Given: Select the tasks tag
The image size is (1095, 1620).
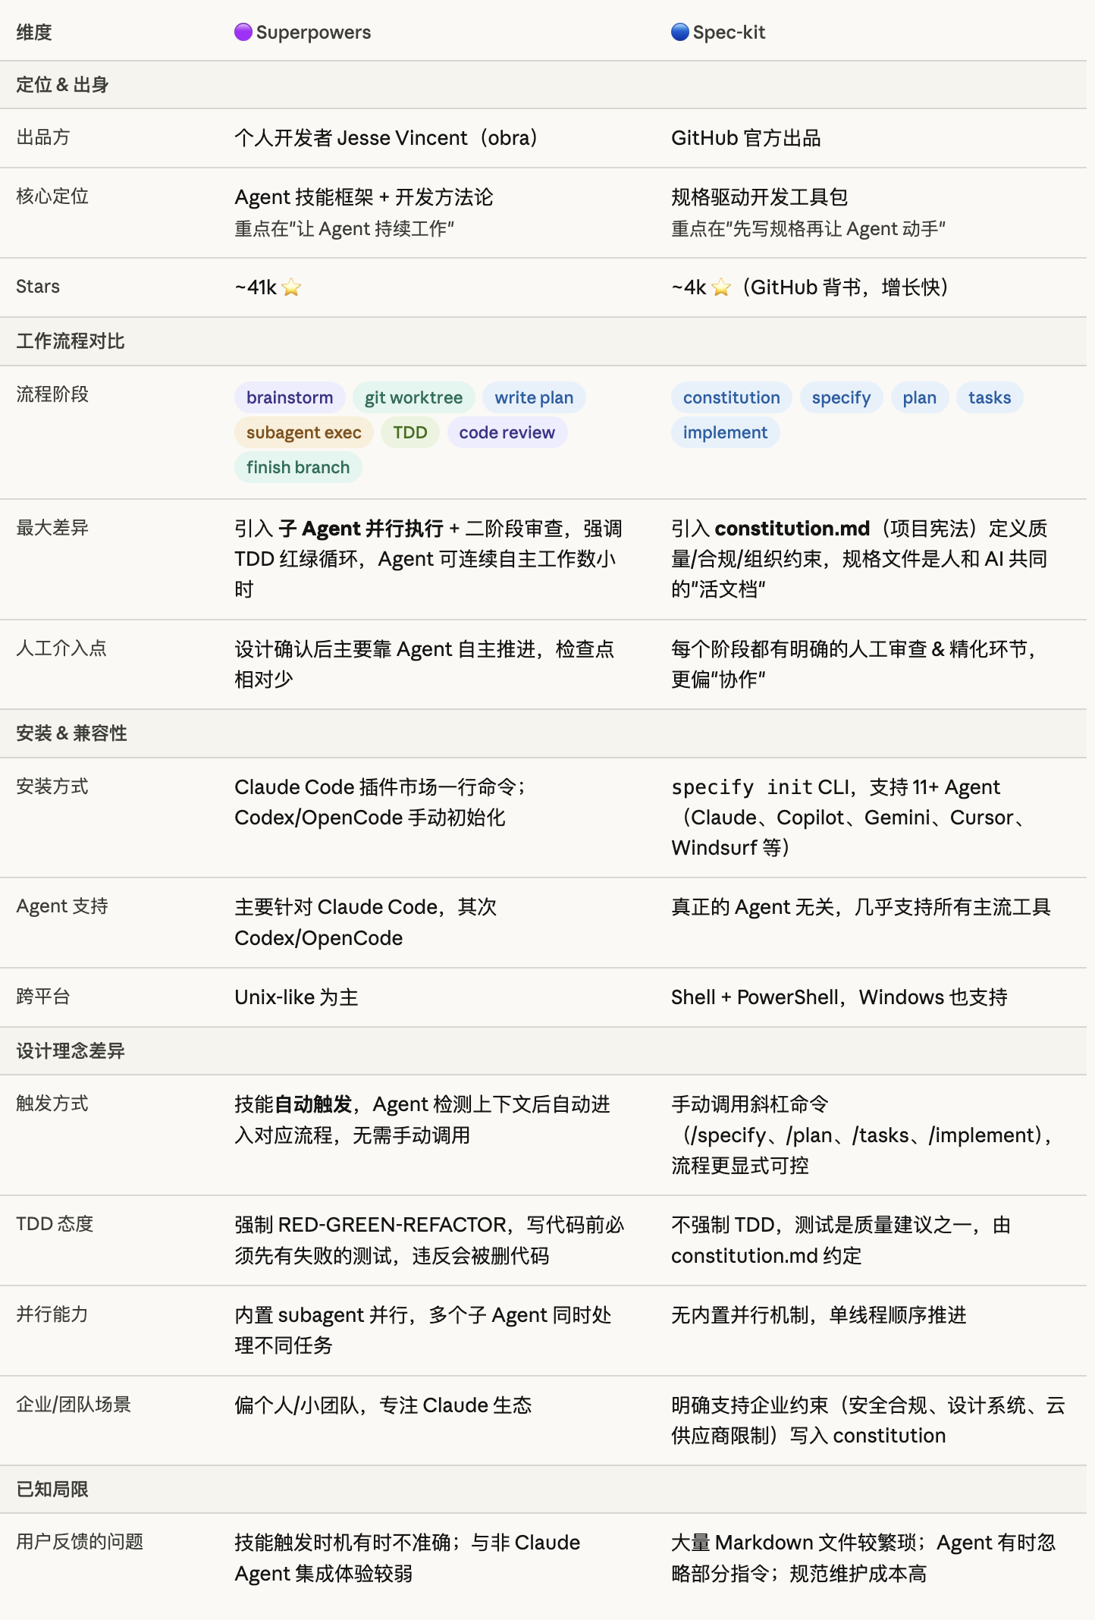Looking at the screenshot, I should point(990,397).
